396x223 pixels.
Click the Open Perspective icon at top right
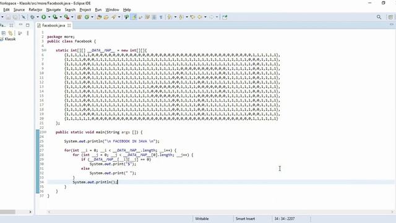(390, 17)
